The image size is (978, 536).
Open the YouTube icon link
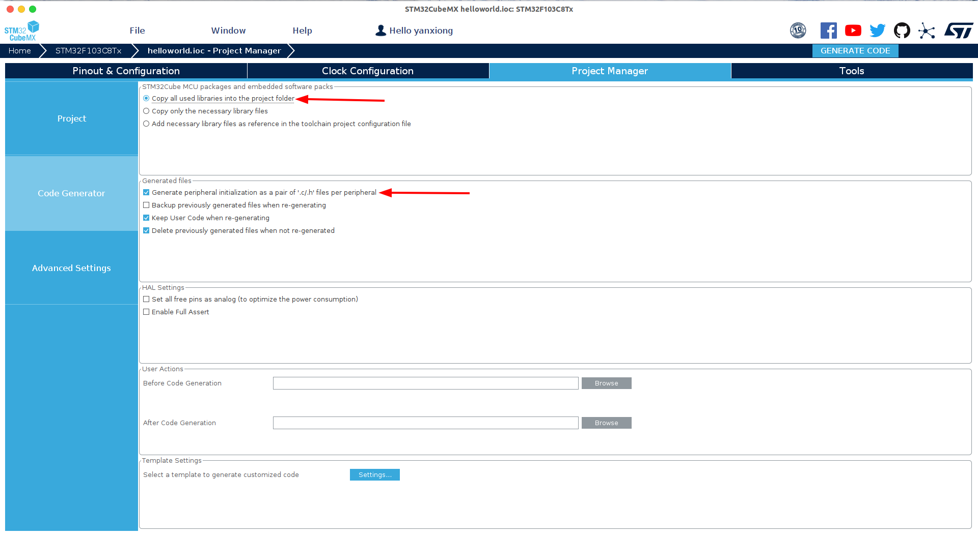pyautogui.click(x=853, y=31)
